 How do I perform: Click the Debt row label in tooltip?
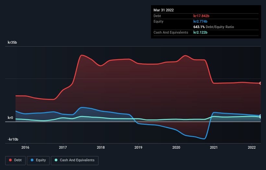[x=157, y=16]
